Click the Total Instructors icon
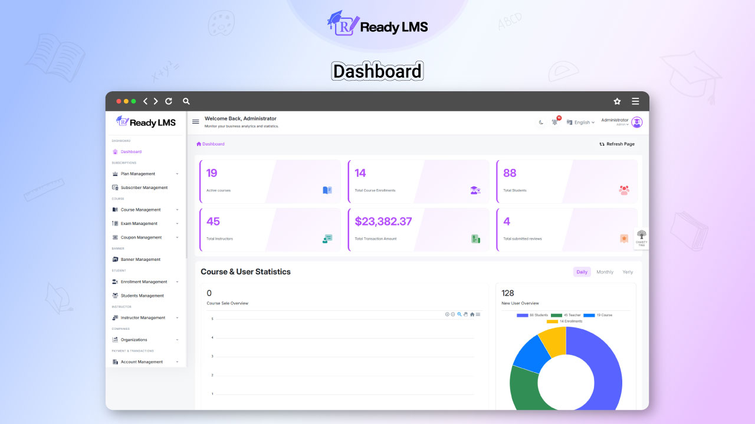Viewport: 755px width, 424px height. pos(327,238)
